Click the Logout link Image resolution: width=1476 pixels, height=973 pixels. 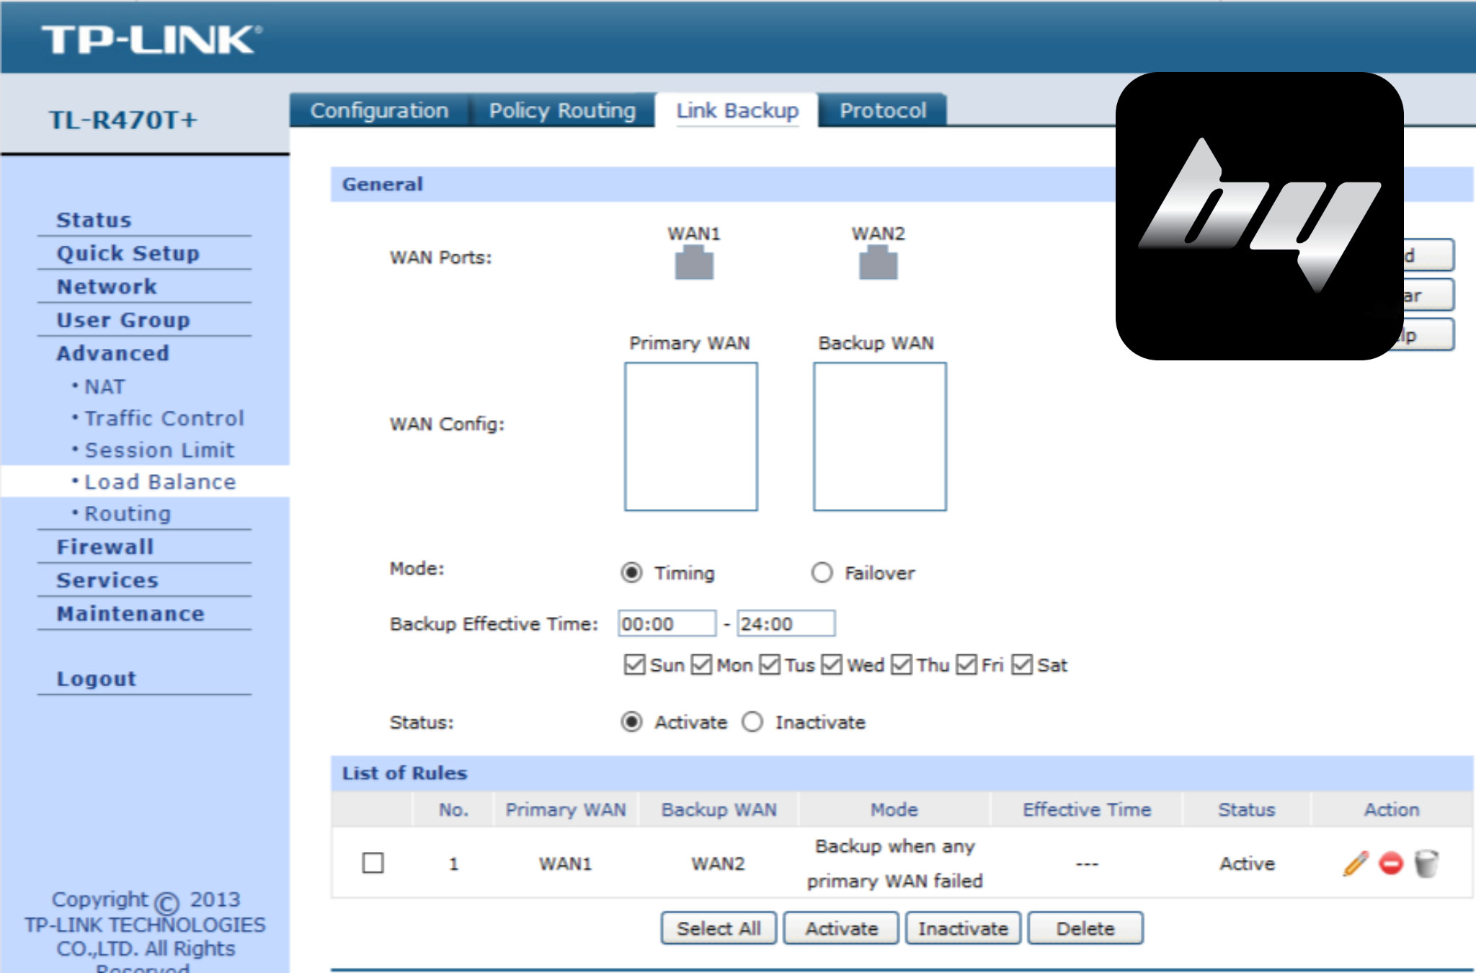[x=97, y=679]
